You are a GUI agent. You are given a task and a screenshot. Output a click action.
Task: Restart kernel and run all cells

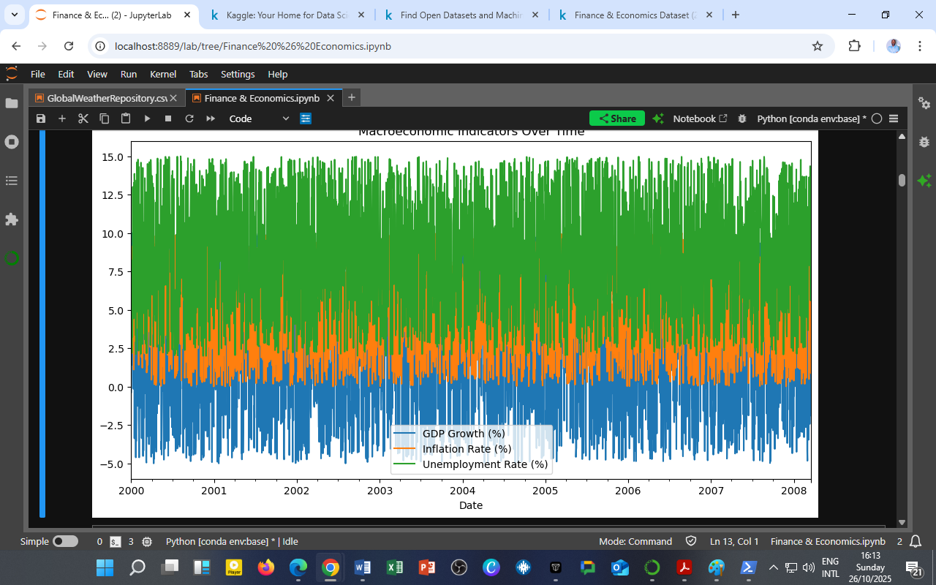[x=211, y=118]
